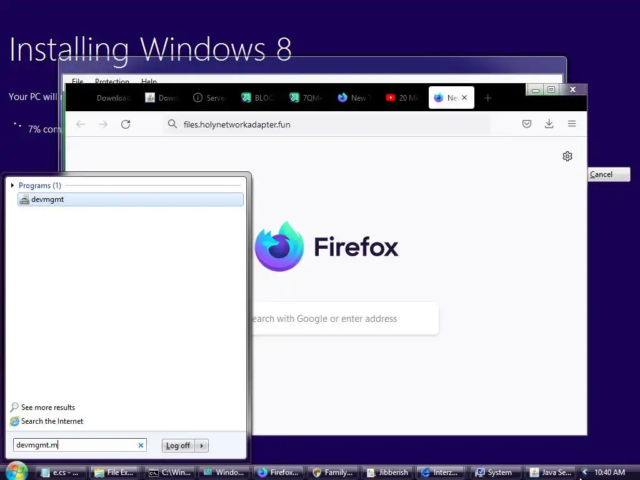Open the Firefox hamburger menu
Screen dimensions: 640x480
point(572,124)
